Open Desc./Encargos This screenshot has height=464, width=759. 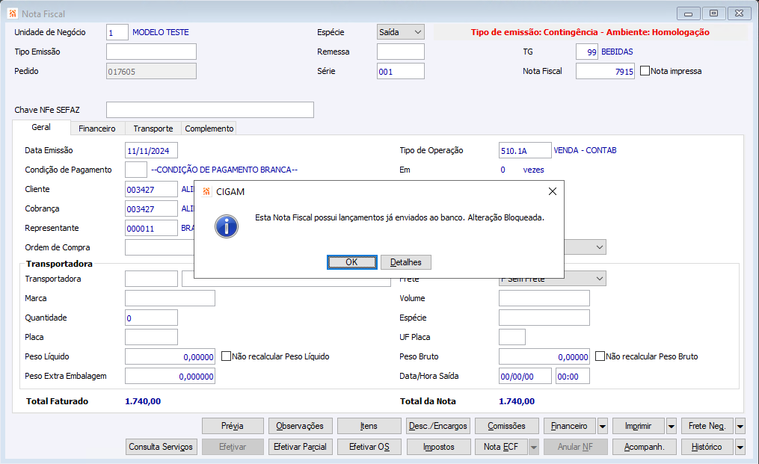click(438, 426)
